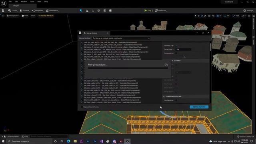The height and width of the screenshot is (144, 256).
Task: Choose the scale gizmo tool
Action: coord(205,16)
